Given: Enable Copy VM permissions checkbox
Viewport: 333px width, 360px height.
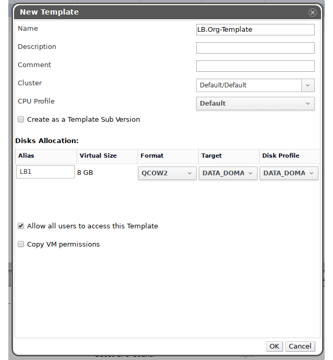Looking at the screenshot, I should point(21,245).
